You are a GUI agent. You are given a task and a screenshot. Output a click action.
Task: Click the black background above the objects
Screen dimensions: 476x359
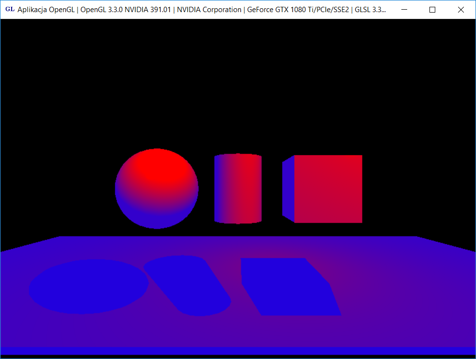click(x=238, y=82)
